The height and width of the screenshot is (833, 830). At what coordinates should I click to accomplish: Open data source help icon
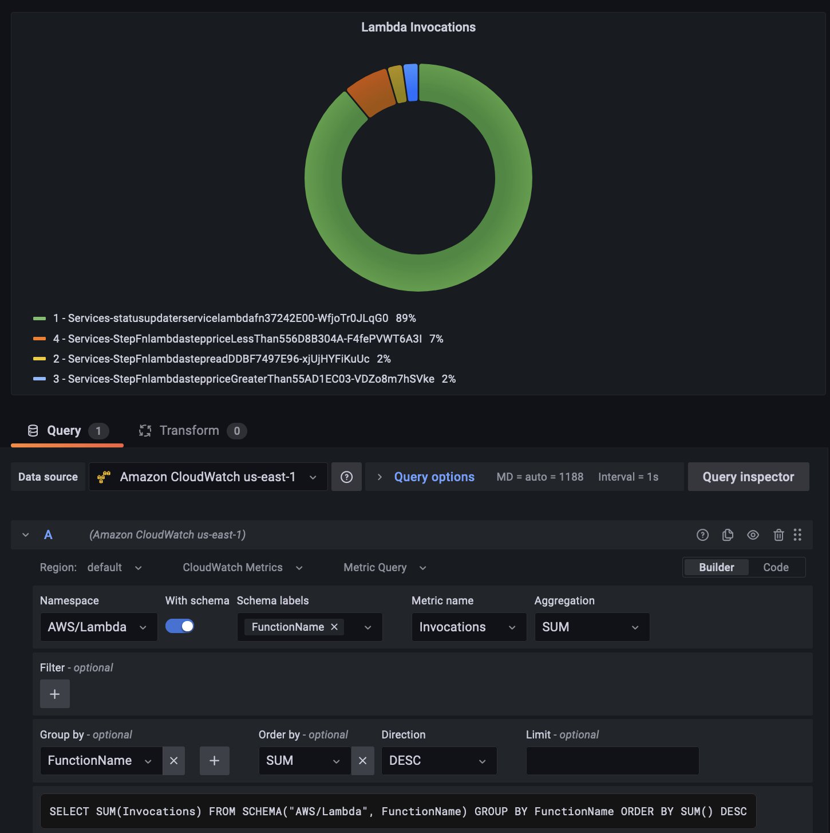click(x=346, y=477)
